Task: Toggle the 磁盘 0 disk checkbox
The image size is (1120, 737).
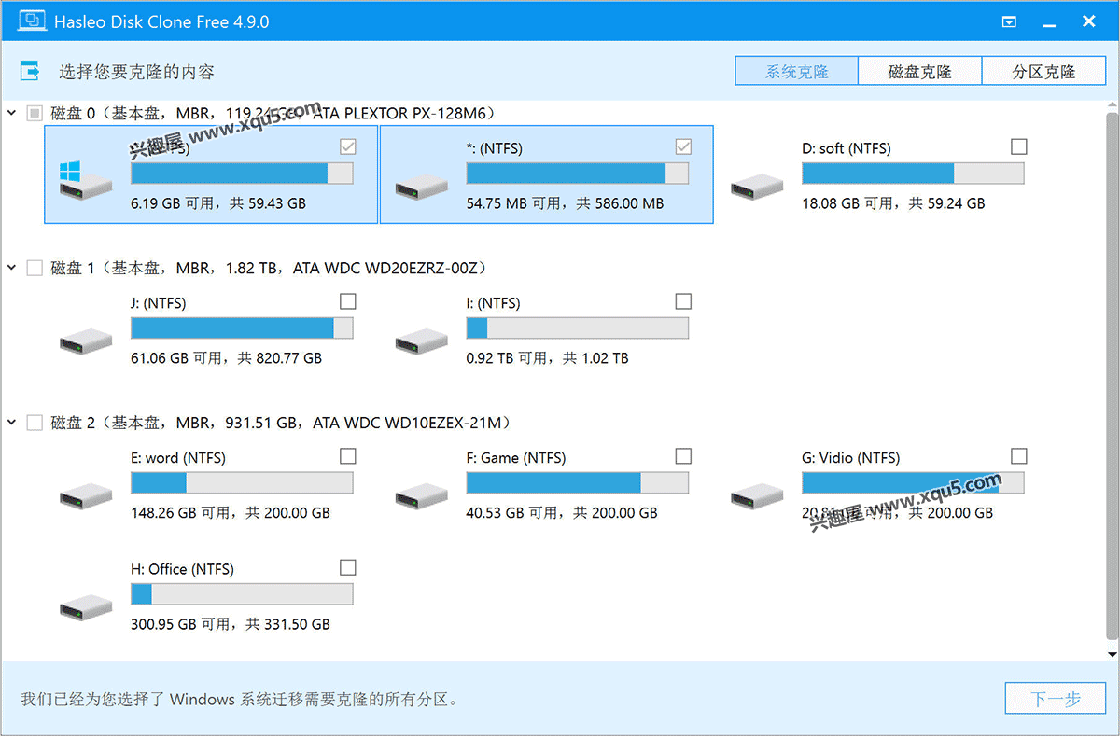Action: (35, 114)
